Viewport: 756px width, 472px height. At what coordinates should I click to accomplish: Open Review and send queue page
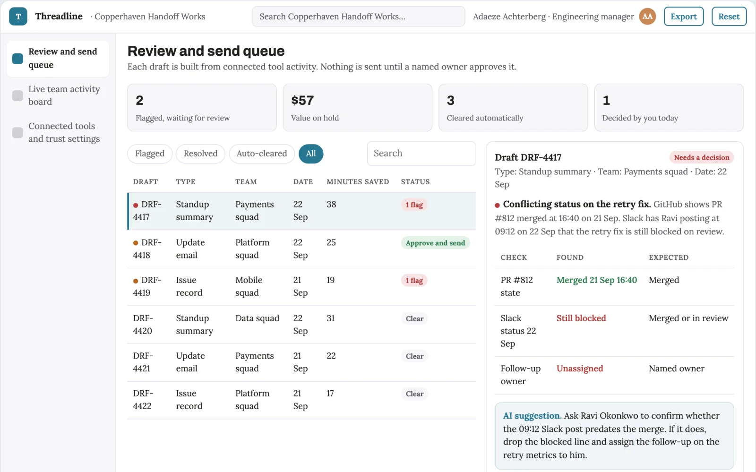tap(58, 59)
